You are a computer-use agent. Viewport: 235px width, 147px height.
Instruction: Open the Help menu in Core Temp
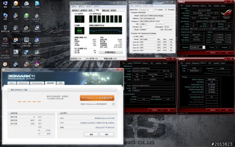[x=151, y=6]
